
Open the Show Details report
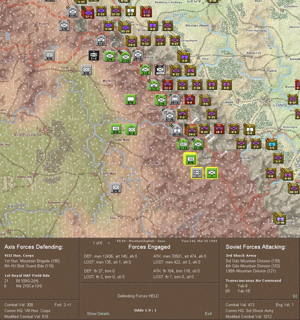coord(98,314)
